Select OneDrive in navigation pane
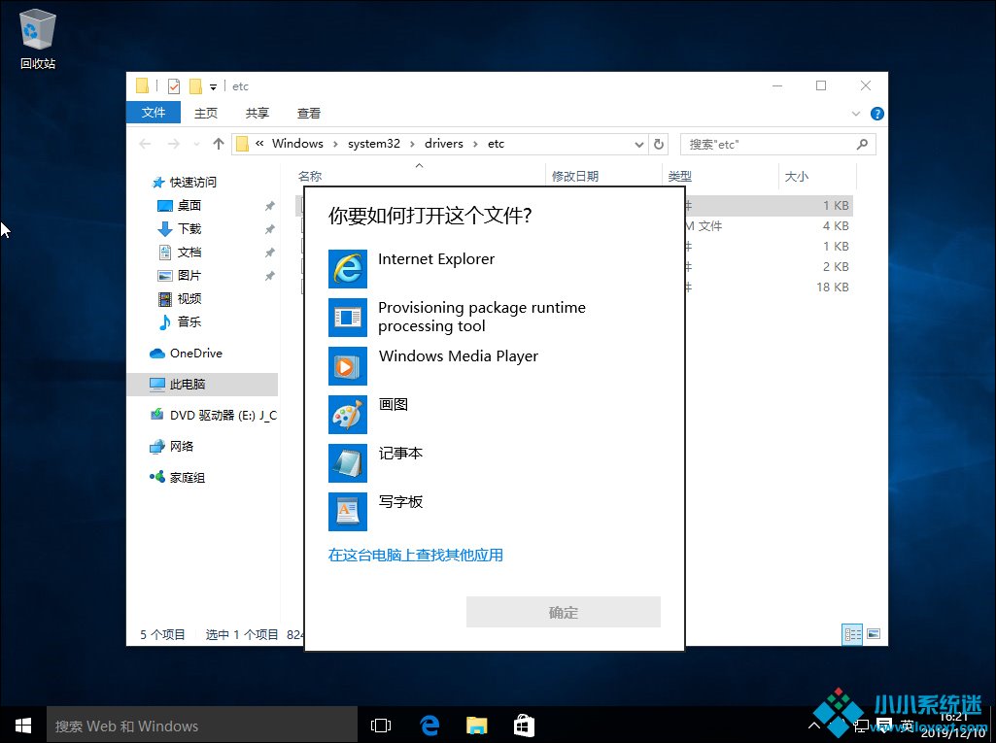The width and height of the screenshot is (996, 743). click(x=195, y=354)
